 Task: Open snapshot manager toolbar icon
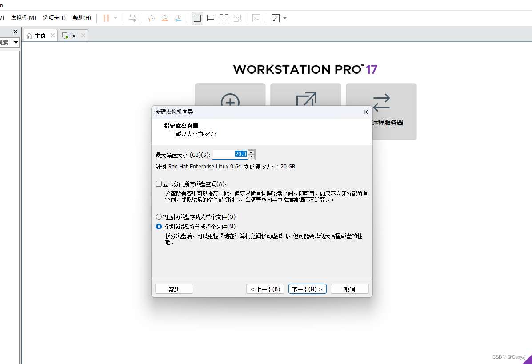[179, 18]
